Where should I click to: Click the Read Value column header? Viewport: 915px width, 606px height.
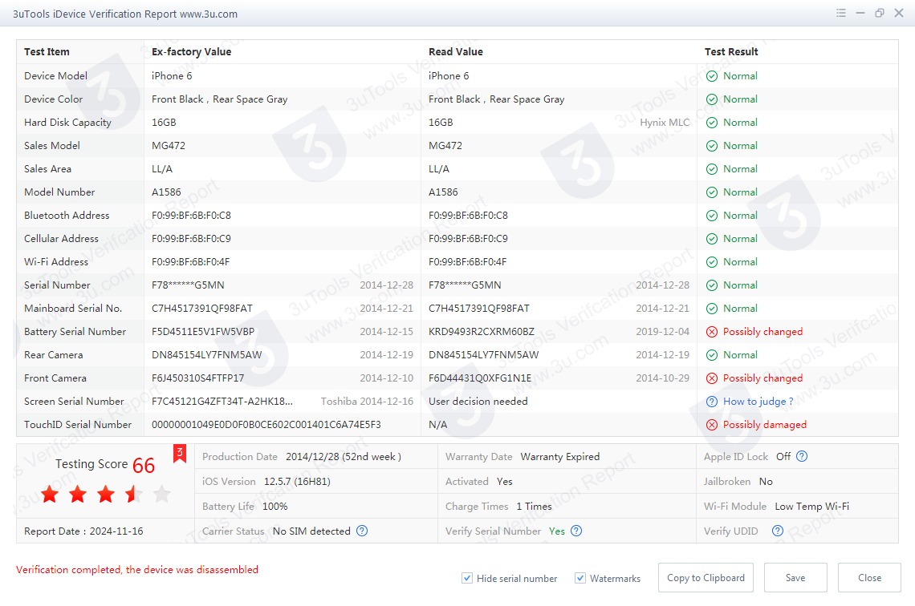[456, 52]
